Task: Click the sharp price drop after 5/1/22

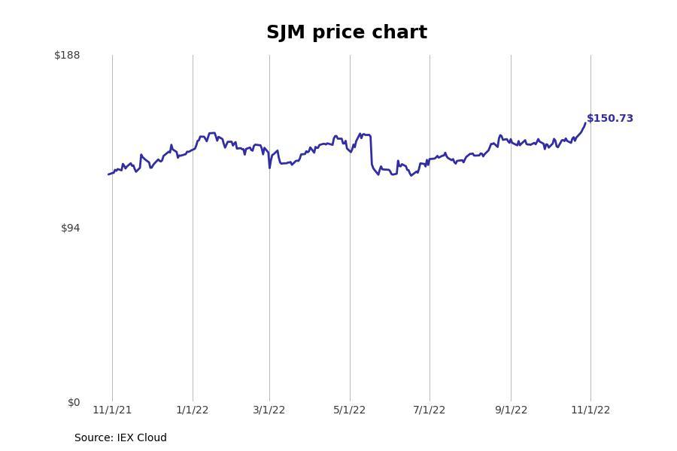Action: (372, 150)
